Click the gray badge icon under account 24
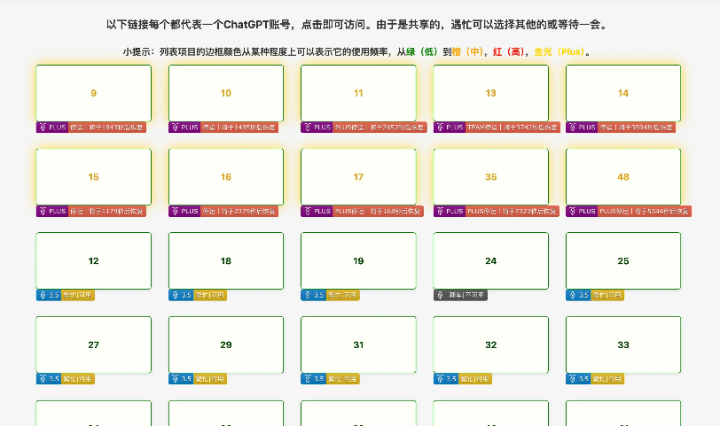 click(440, 295)
